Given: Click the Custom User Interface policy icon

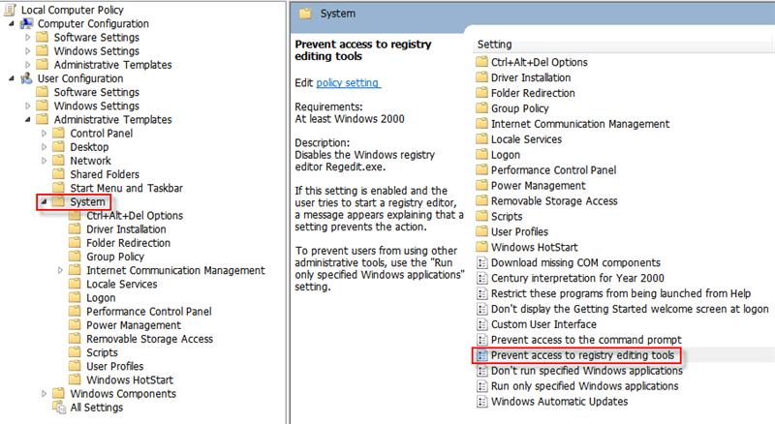Looking at the screenshot, I should tap(481, 324).
